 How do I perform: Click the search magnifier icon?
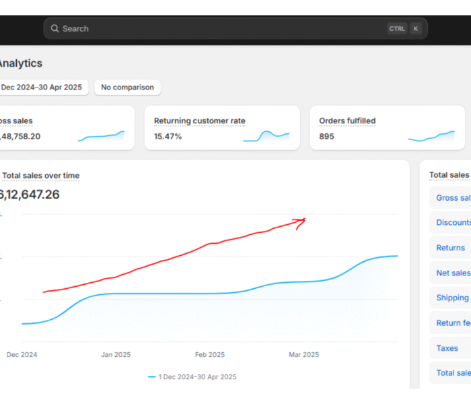point(55,28)
